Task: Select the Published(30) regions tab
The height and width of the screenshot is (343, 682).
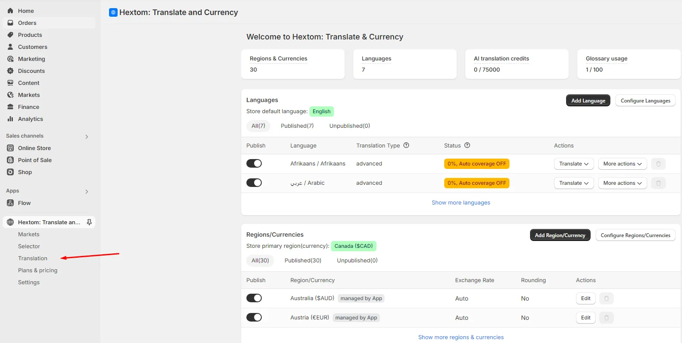Action: point(303,261)
